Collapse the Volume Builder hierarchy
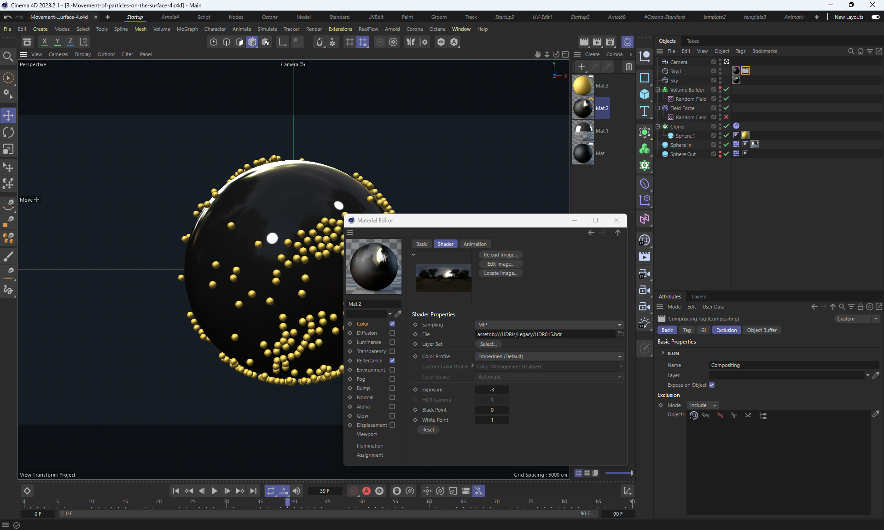 658,90
